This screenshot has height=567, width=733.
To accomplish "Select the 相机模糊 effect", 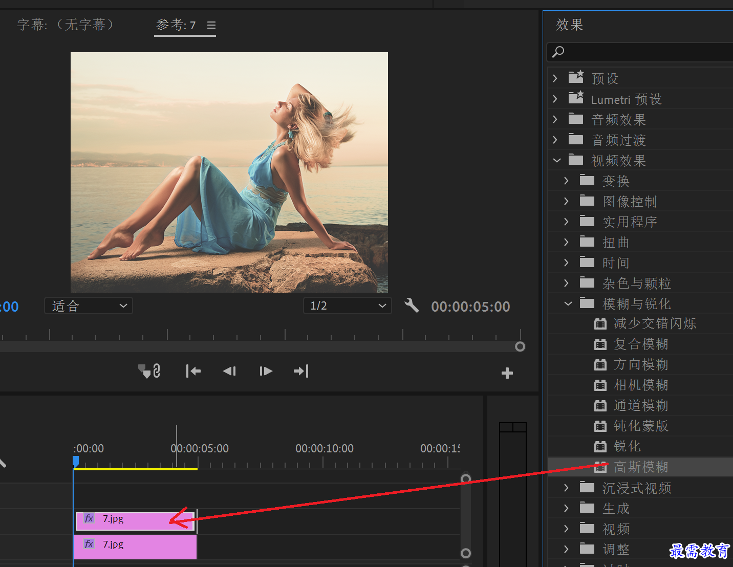I will point(641,385).
